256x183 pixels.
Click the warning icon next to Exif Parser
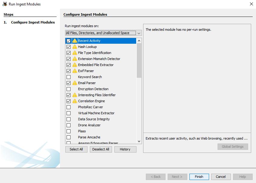(74, 71)
